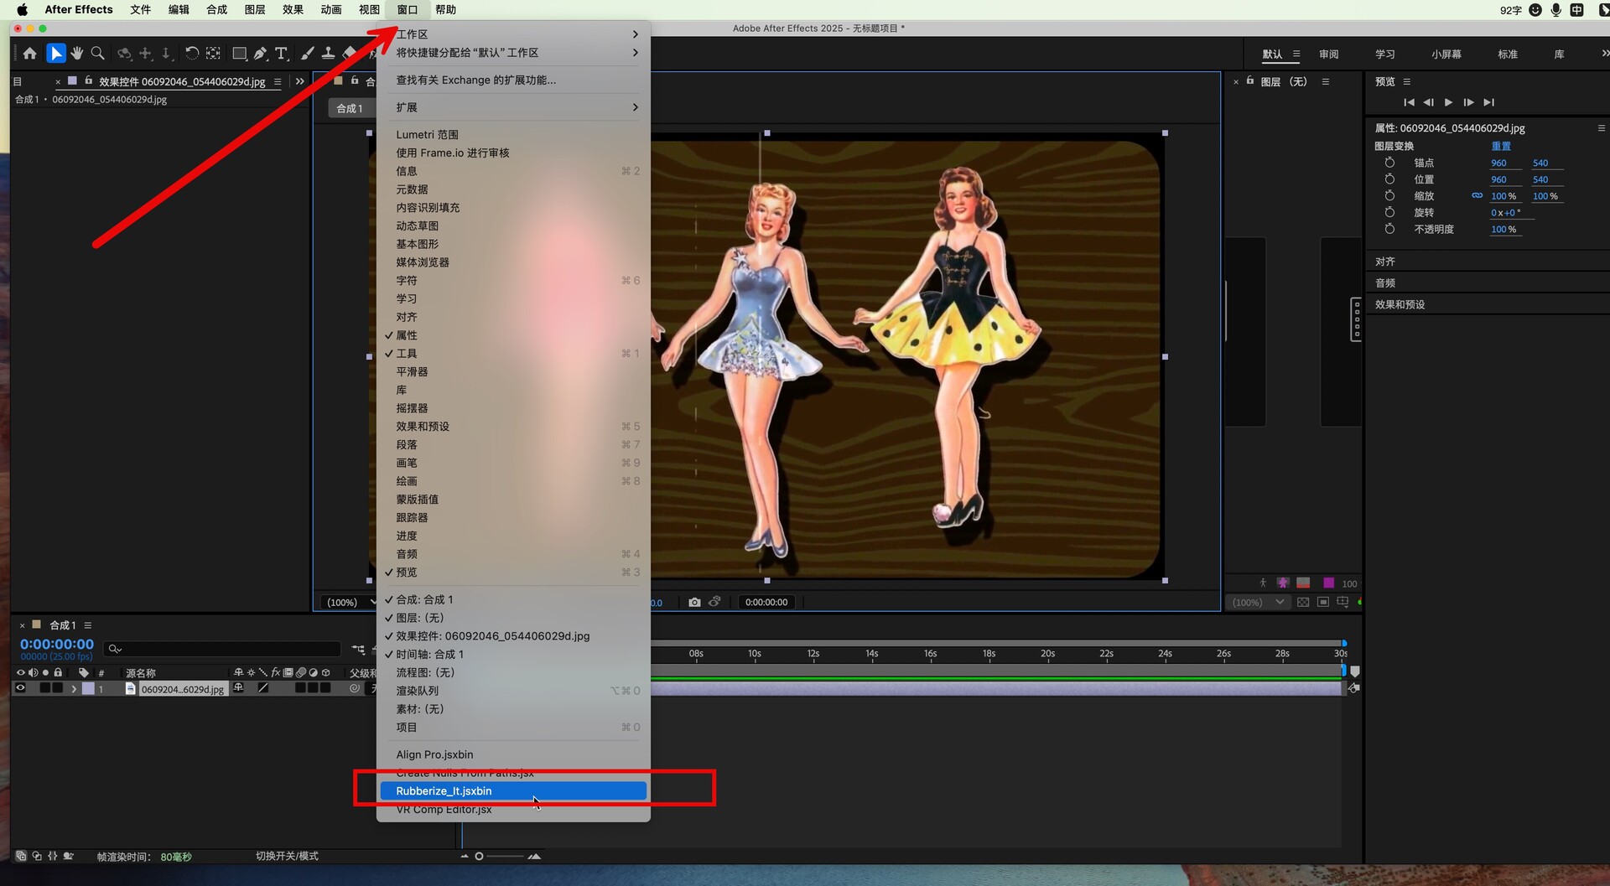The width and height of the screenshot is (1610, 886).
Task: Click the Home icon in toolbar
Action: 30,54
